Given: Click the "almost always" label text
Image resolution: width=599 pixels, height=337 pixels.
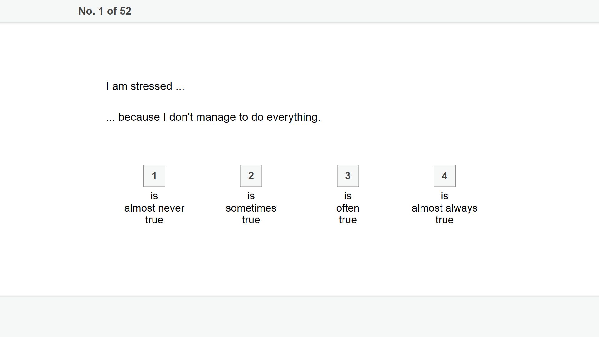Looking at the screenshot, I should pos(445,208).
